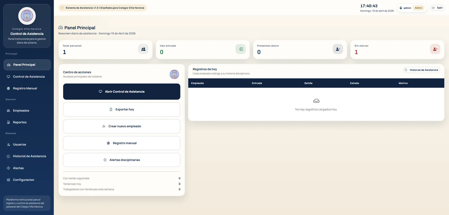Click the Control de Asistencia monitor icon

pyautogui.click(x=8, y=77)
